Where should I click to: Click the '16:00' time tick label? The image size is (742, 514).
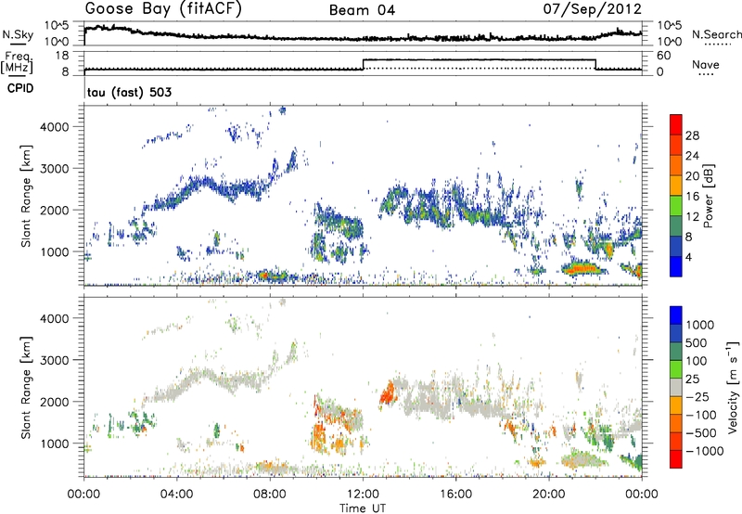pos(455,495)
